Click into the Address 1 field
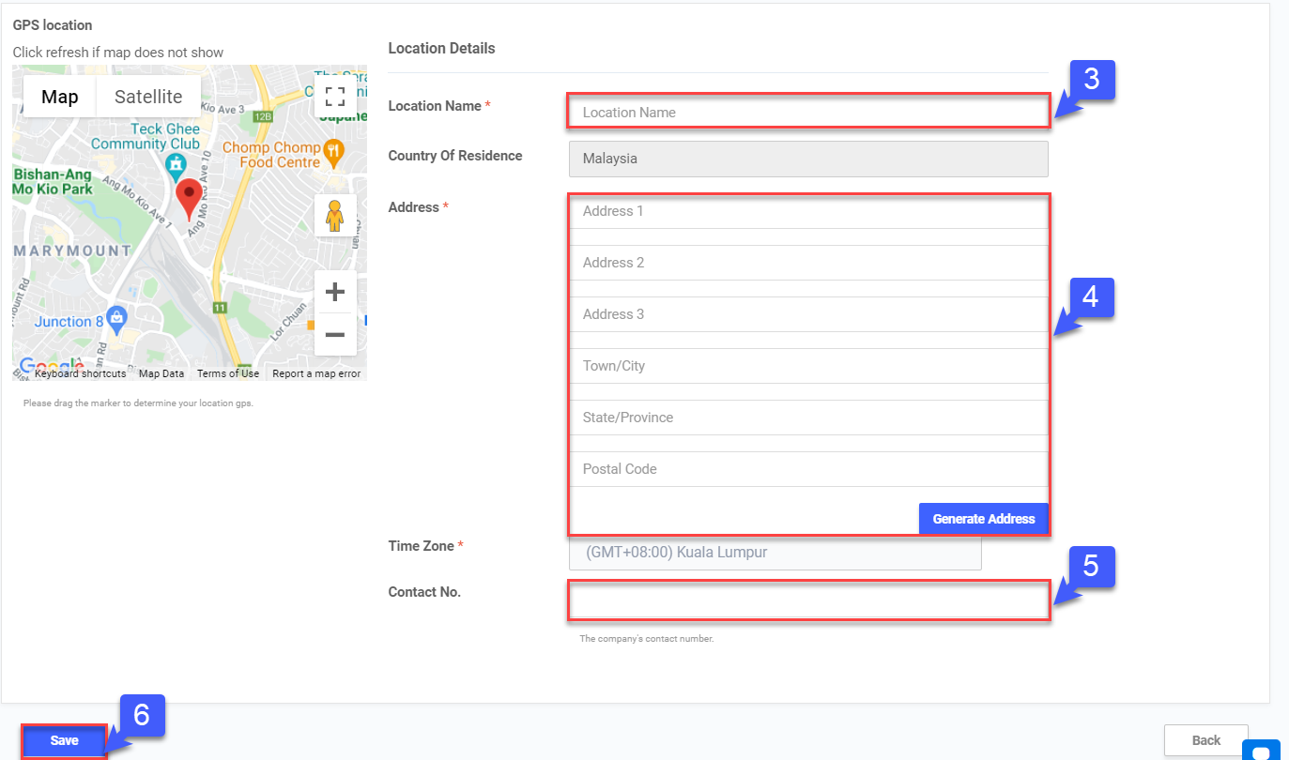This screenshot has width=1289, height=760. [807, 211]
